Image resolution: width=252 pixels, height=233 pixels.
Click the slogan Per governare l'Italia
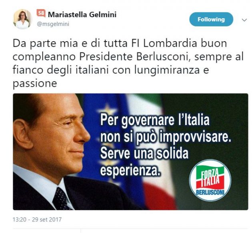tap(155, 120)
